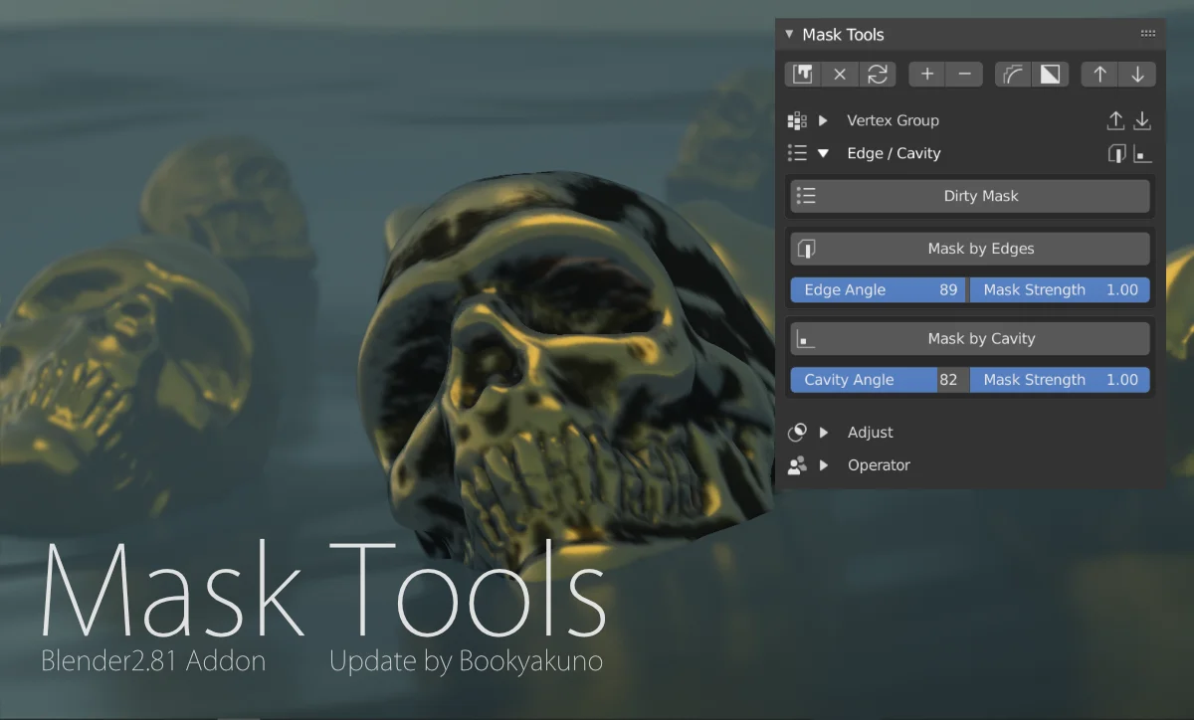Toggle the mask decrease minus button

click(x=962, y=74)
